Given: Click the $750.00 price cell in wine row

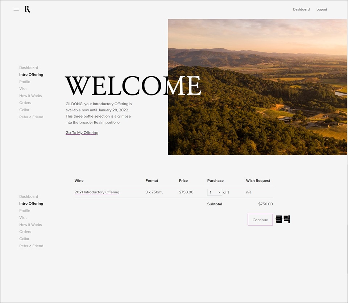Looking at the screenshot, I should coord(186,192).
